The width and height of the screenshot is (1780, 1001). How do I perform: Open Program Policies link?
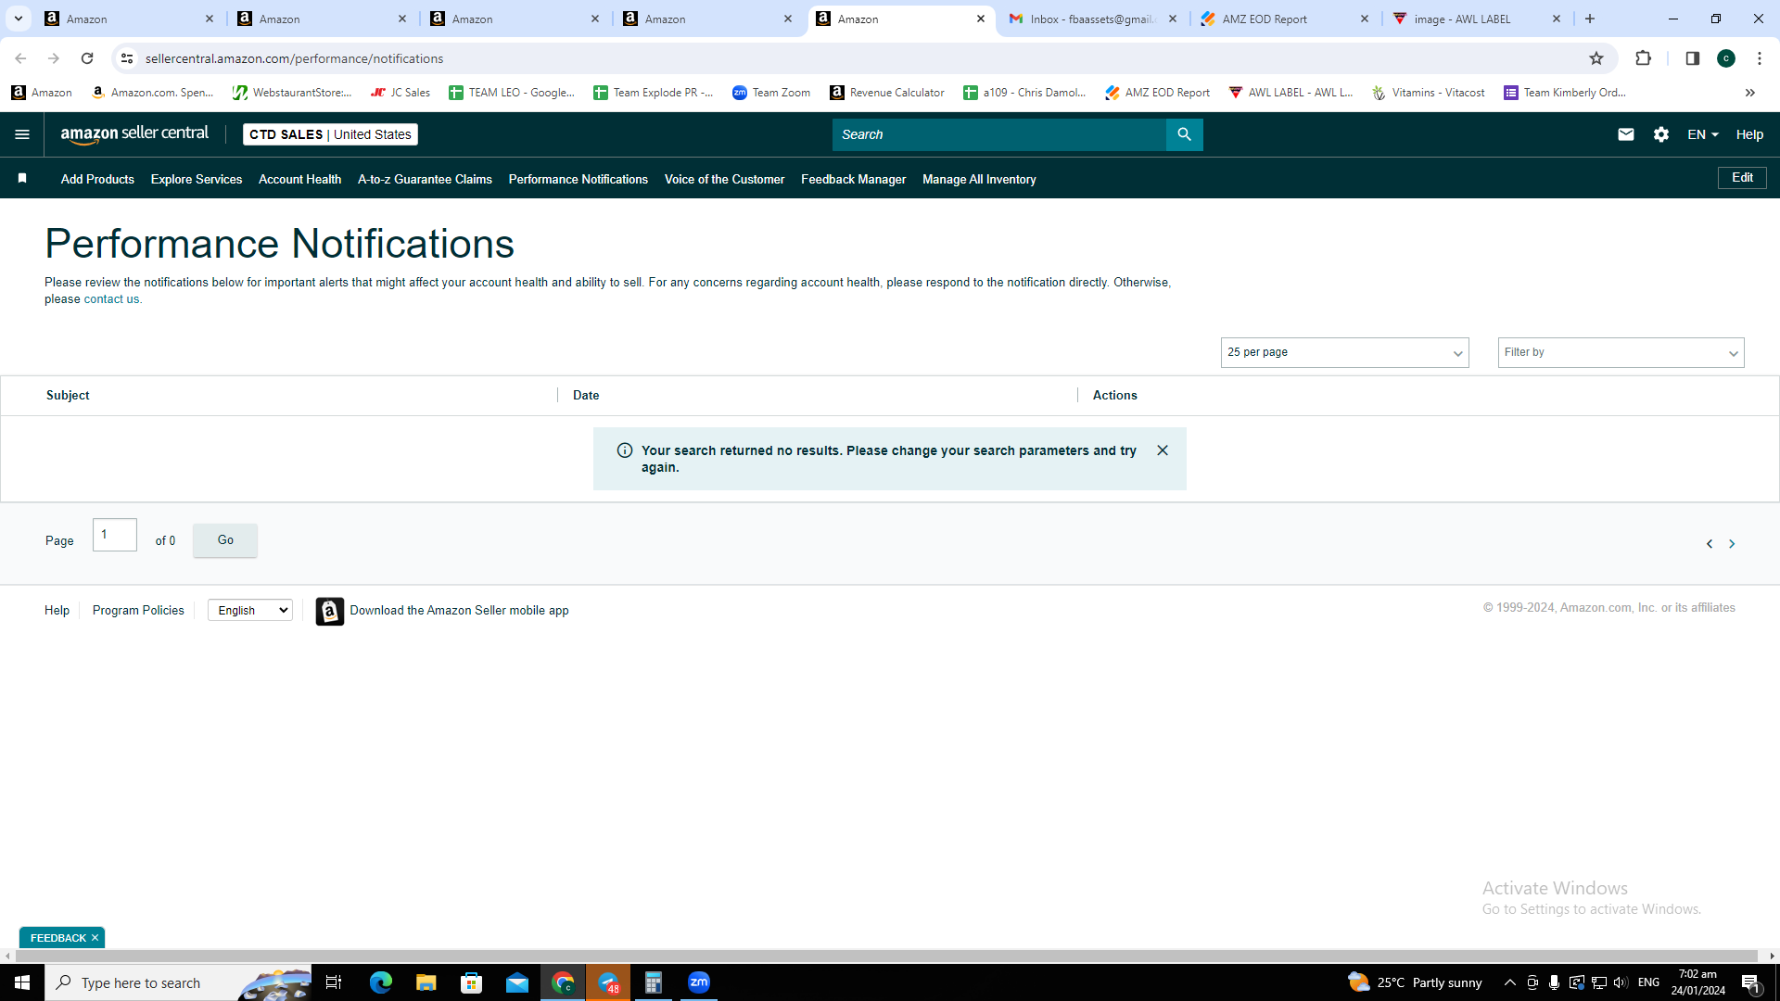(x=138, y=610)
